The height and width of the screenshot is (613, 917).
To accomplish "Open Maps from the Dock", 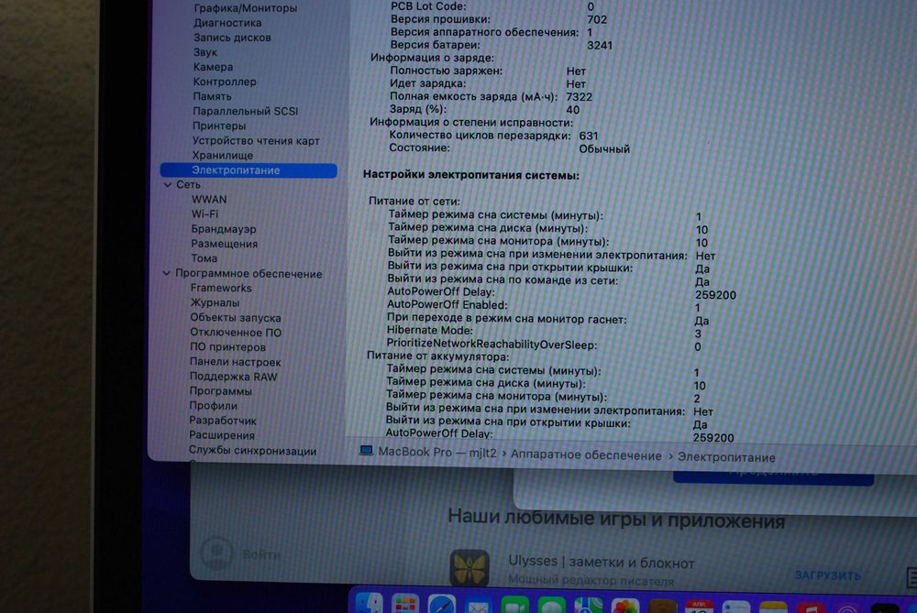I will tap(589, 606).
